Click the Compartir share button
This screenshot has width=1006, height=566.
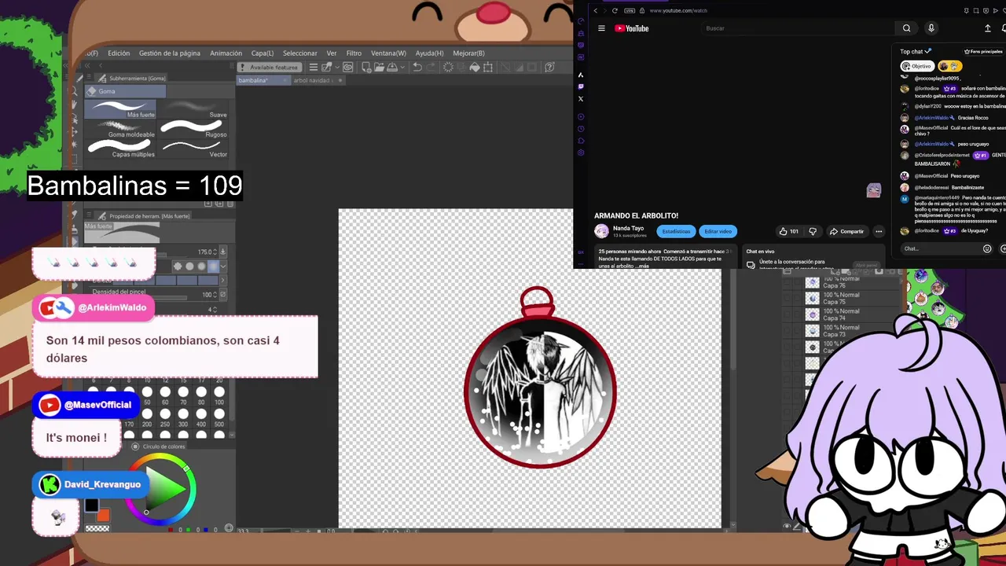pyautogui.click(x=846, y=231)
